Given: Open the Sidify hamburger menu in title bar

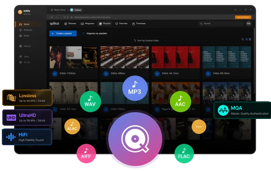Looking at the screenshot, I should tap(235, 10).
